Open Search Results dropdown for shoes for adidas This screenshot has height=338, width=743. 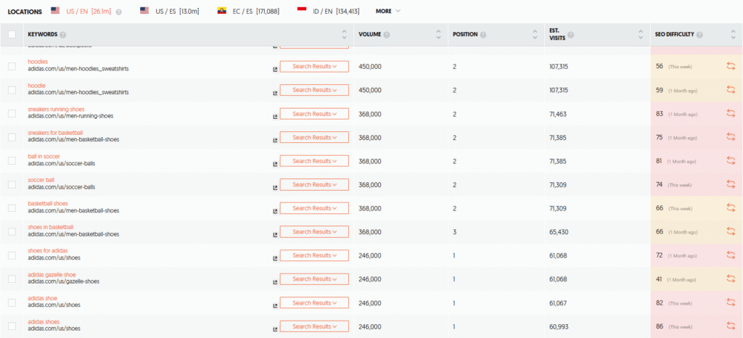point(314,255)
